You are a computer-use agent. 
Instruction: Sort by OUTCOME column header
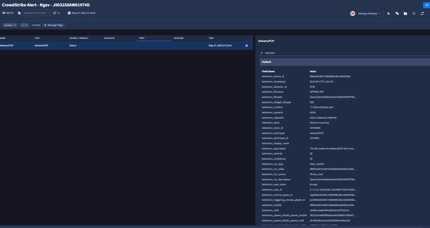pos(179,38)
